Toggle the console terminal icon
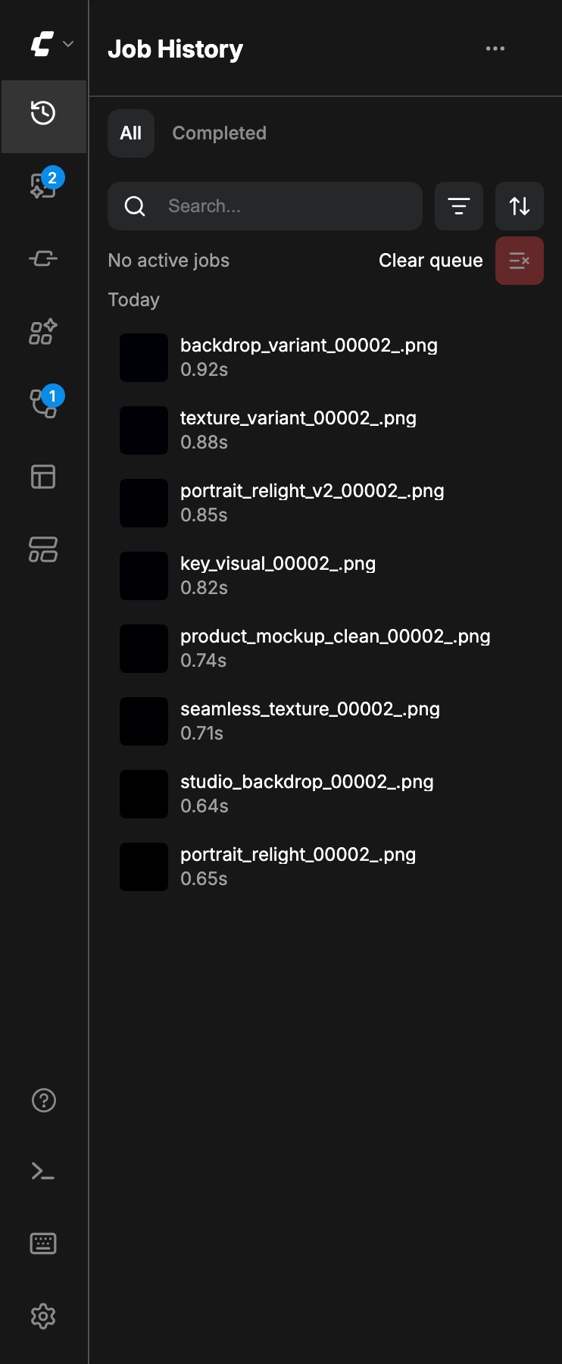562x1364 pixels. [43, 1172]
